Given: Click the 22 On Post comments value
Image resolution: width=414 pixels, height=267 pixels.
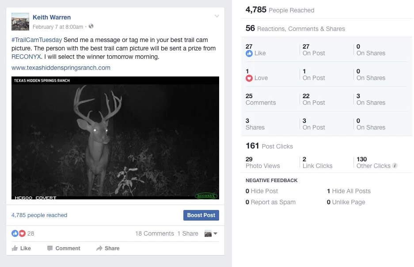Looking at the screenshot, I should (314, 99).
